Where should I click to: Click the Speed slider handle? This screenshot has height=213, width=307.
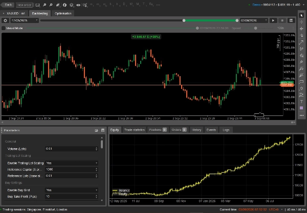255,28
